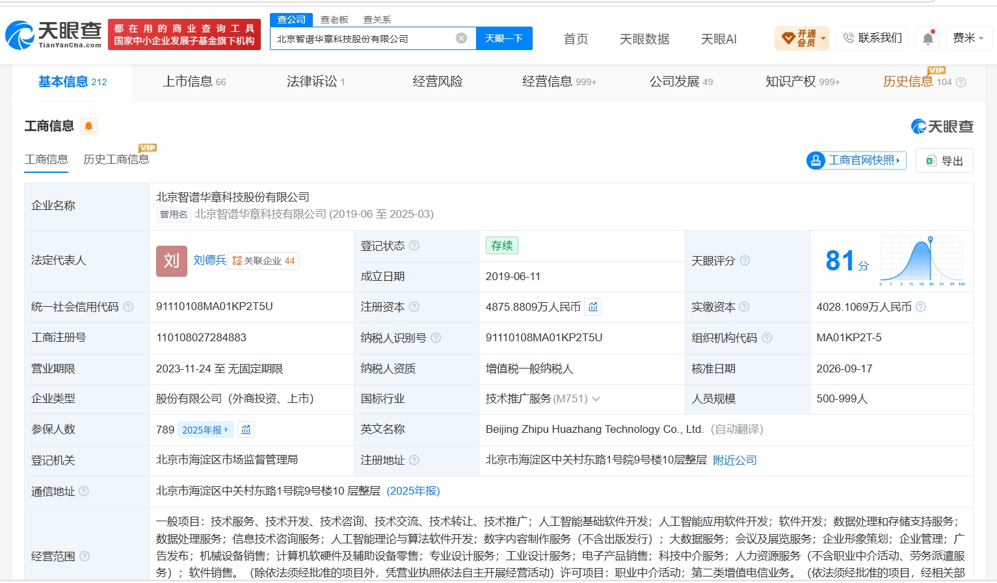Click the TianYanCha logo
This screenshot has width=997, height=583.
54,34
